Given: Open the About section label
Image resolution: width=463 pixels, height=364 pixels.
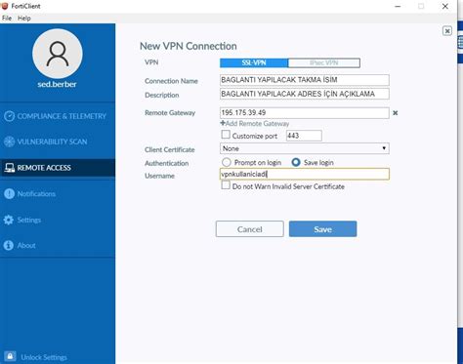Looking at the screenshot, I should 26,245.
